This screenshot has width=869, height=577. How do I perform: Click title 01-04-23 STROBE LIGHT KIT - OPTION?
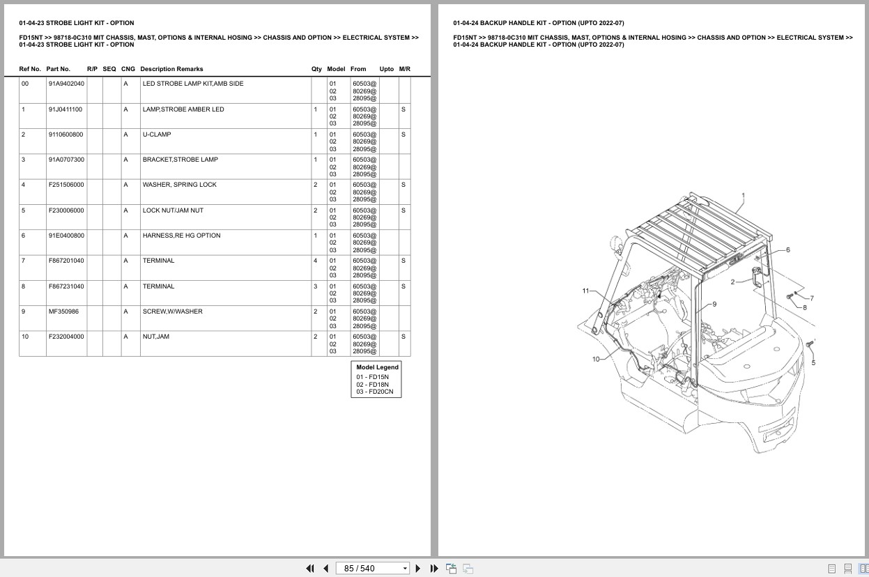click(x=77, y=23)
